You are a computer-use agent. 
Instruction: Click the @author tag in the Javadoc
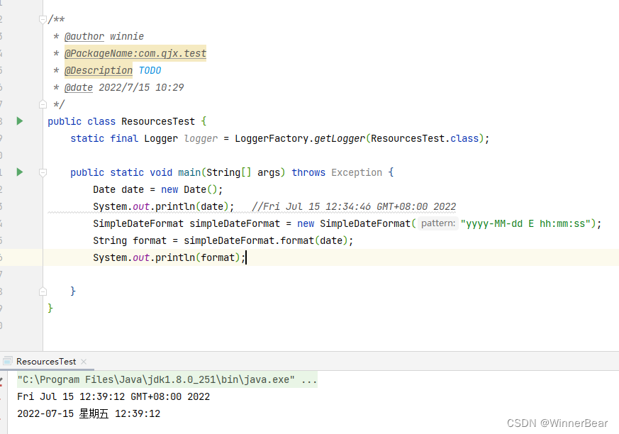tap(84, 36)
